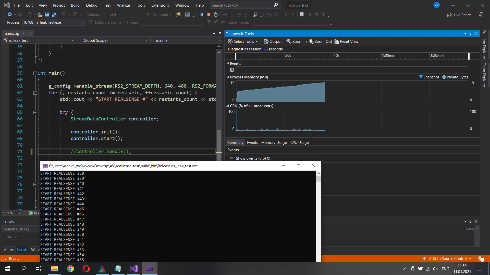490x275 pixels.
Task: Pause debugging with Break All
Action: 202,15
